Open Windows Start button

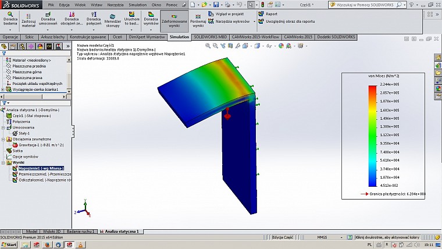(x=9, y=244)
